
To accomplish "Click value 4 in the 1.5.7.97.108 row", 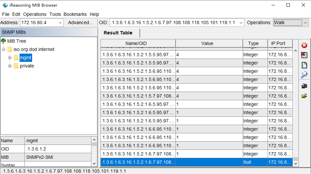I will click(x=209, y=96).
